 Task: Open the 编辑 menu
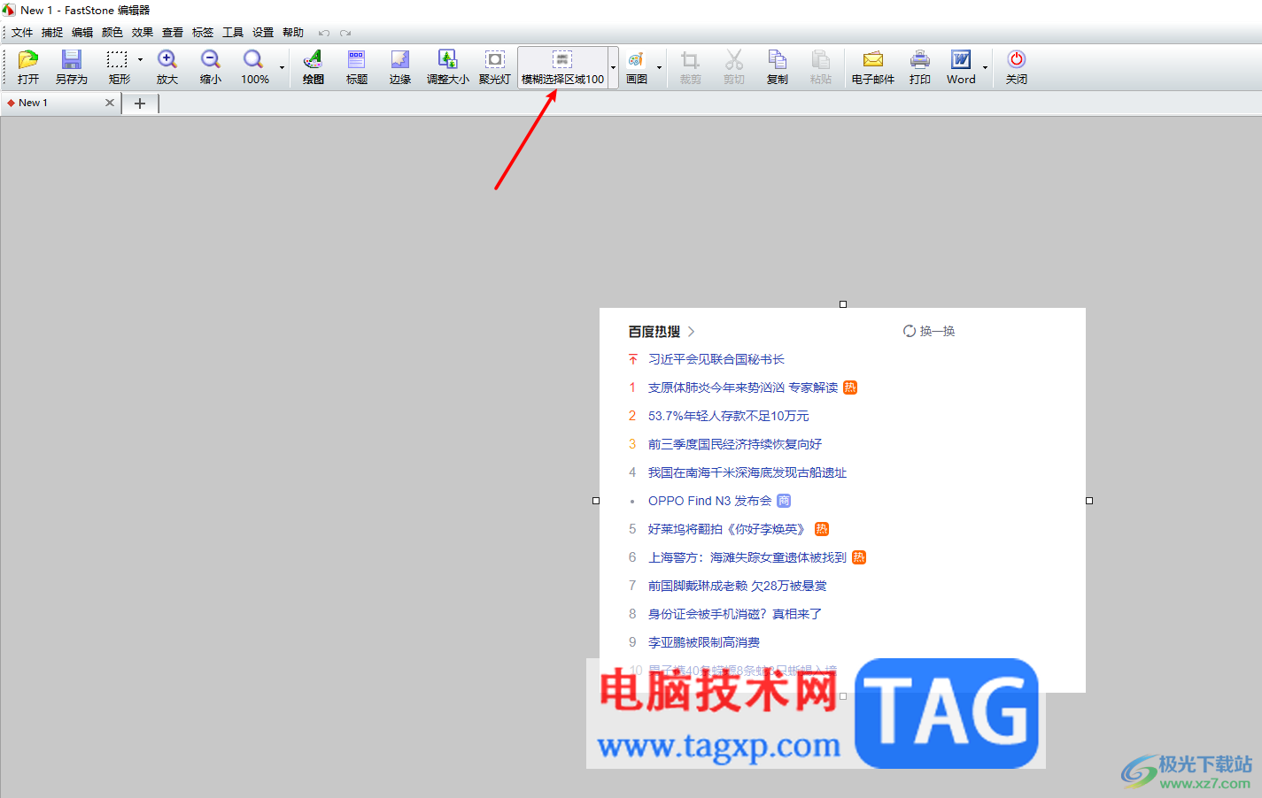tap(82, 33)
